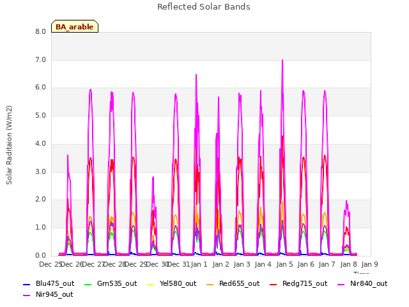409x307 pixels.
Task: Click the Reflected Solar Bands chart title
Action: [204, 7]
